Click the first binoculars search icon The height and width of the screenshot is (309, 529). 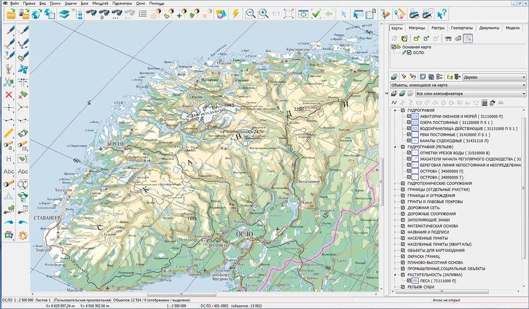click(x=91, y=14)
